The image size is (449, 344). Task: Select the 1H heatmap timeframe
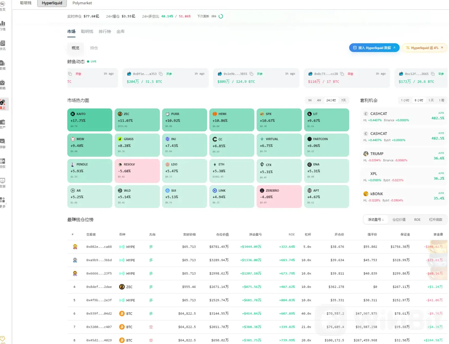pos(310,100)
